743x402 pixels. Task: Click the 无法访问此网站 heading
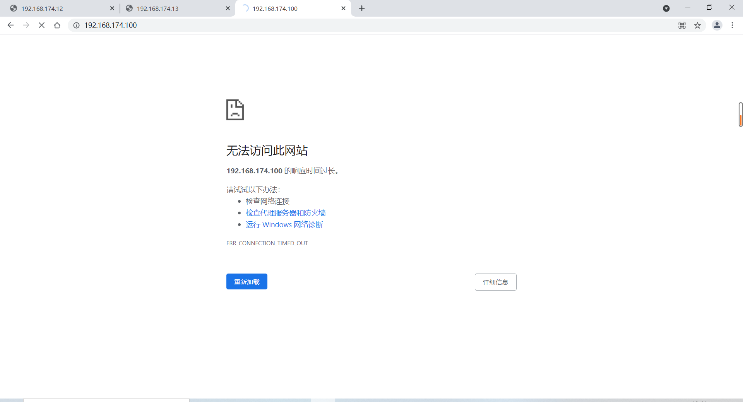(x=267, y=151)
